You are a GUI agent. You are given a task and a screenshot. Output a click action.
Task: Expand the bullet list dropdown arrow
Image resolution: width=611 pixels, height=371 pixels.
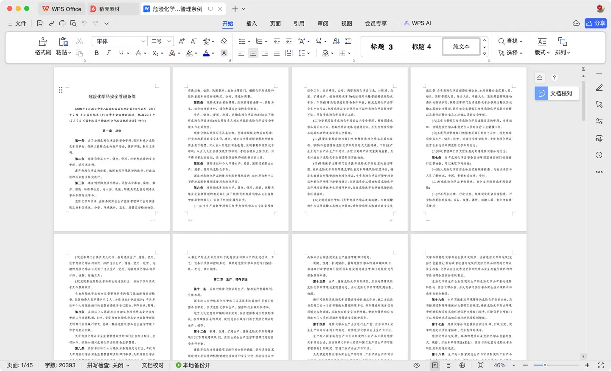[249, 42]
